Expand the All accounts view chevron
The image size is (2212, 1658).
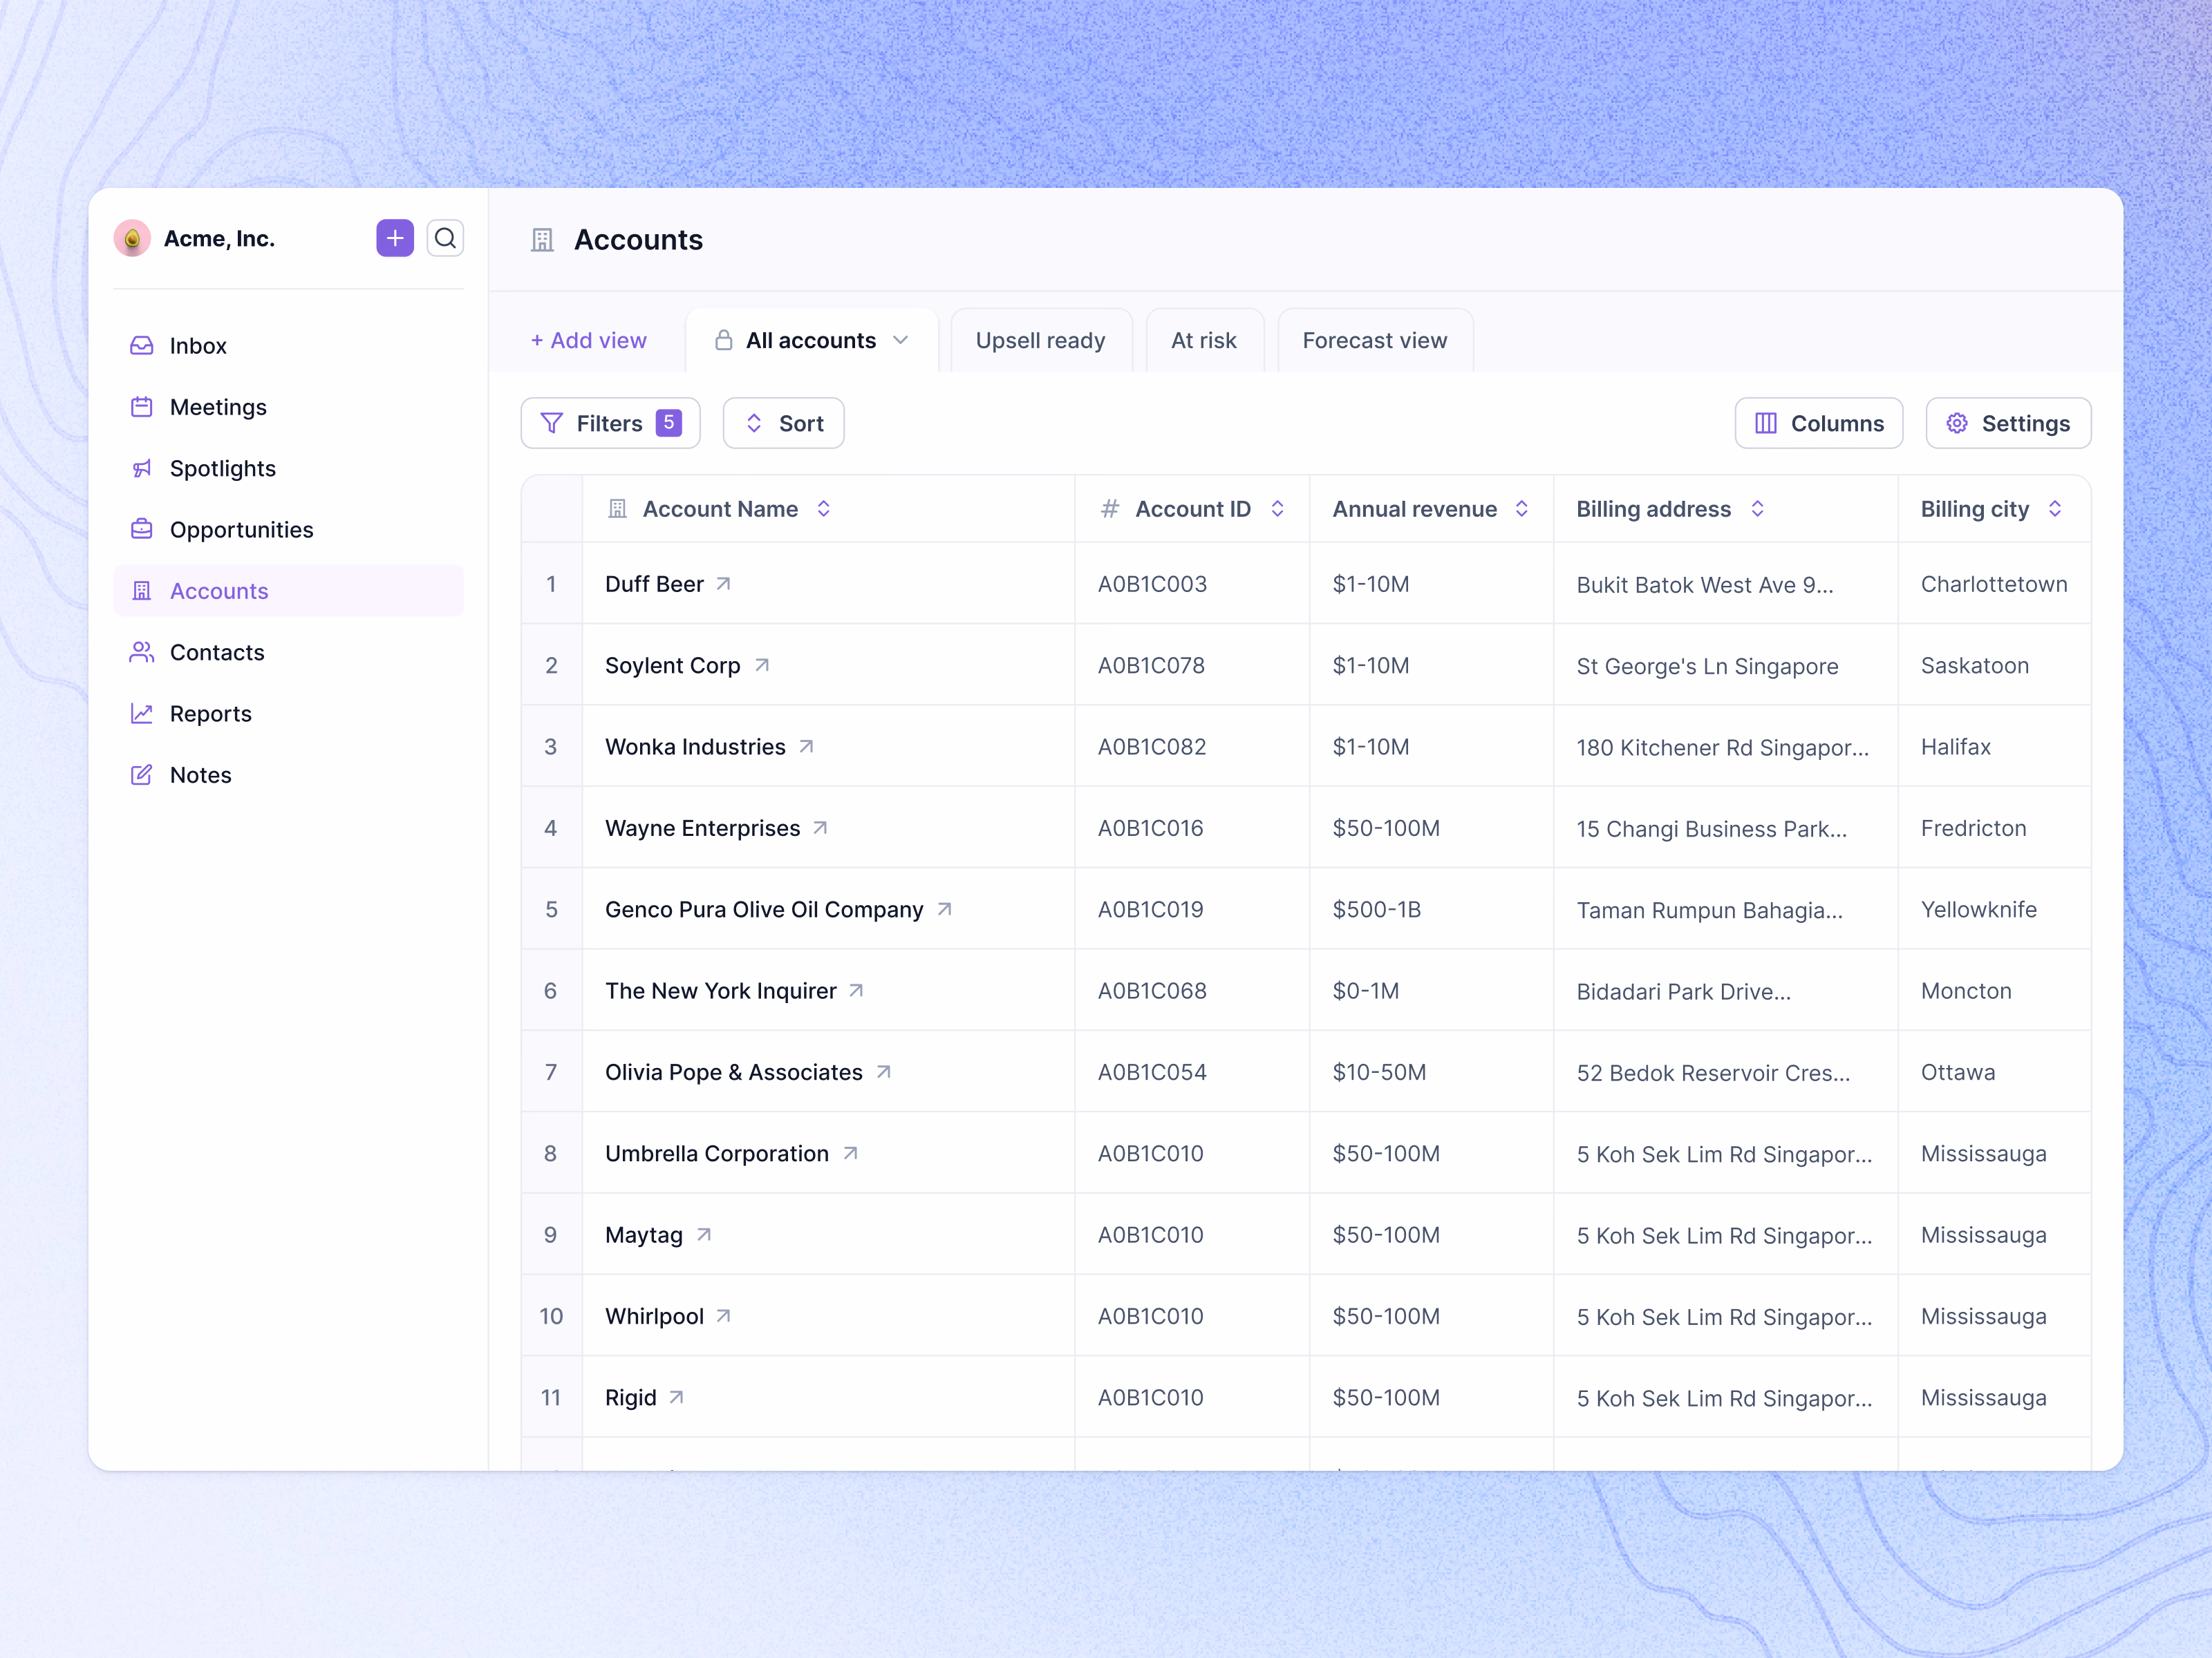(901, 340)
